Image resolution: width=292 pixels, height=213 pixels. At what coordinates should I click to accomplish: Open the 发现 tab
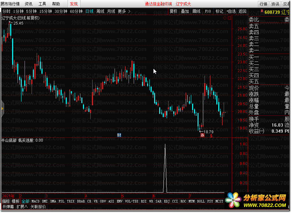click(74, 4)
